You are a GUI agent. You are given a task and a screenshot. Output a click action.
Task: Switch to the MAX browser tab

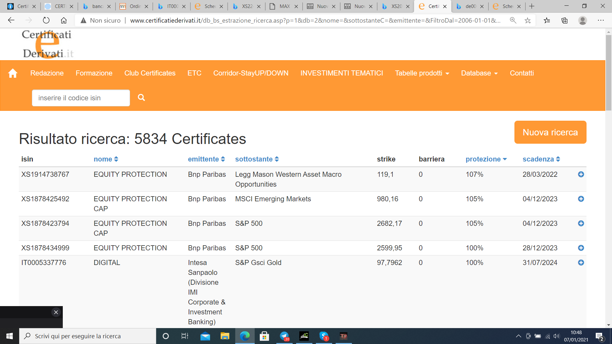point(284,6)
